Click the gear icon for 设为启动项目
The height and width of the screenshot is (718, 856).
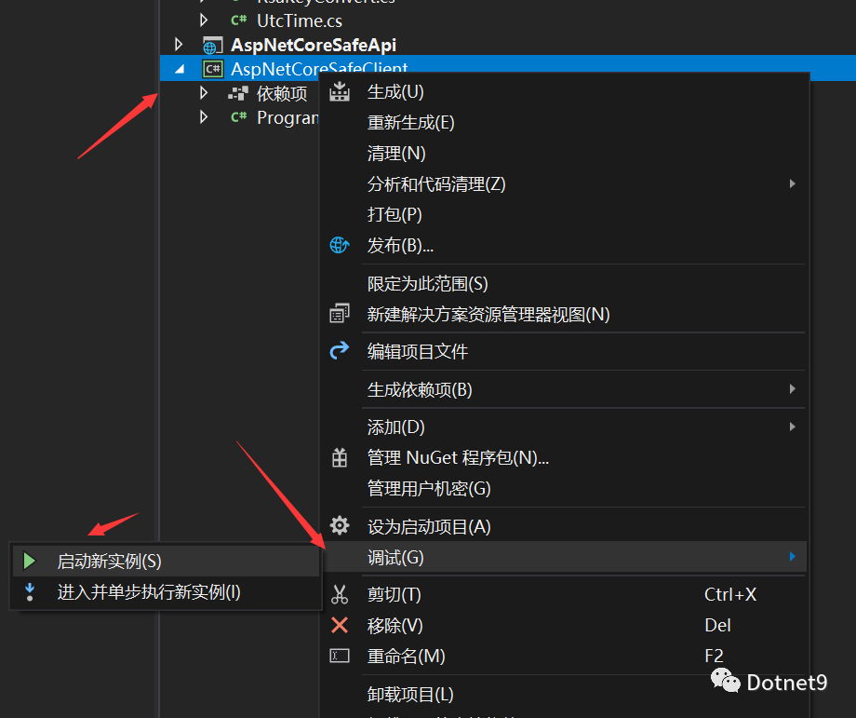[340, 526]
